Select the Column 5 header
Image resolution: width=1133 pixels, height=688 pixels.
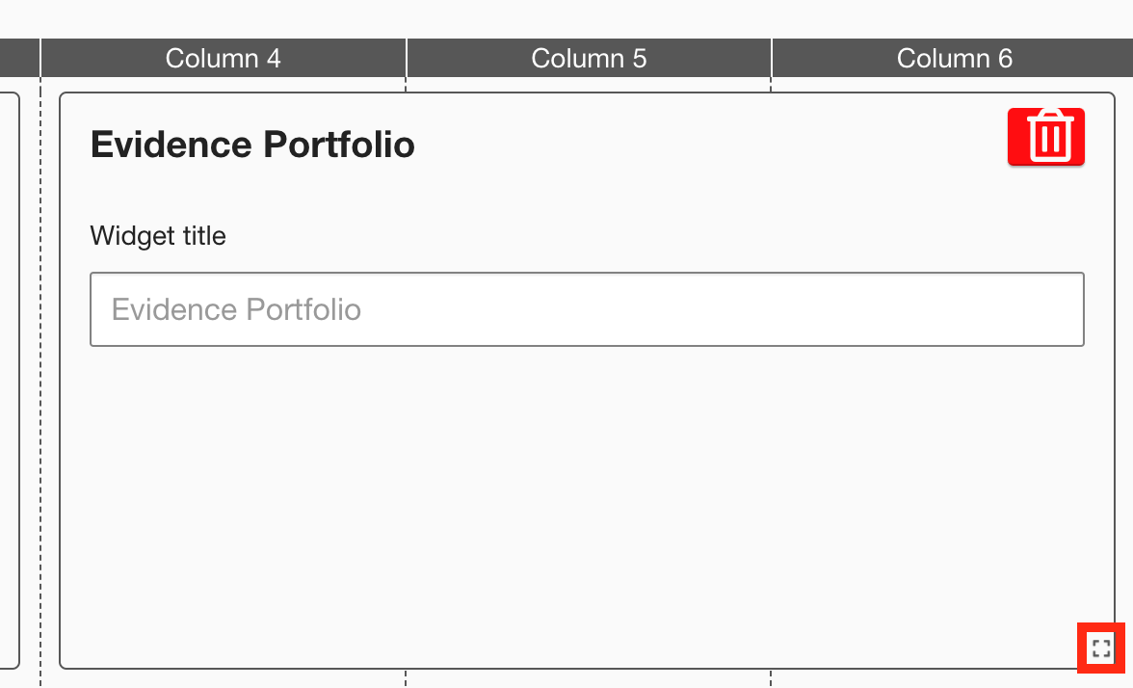tap(589, 58)
